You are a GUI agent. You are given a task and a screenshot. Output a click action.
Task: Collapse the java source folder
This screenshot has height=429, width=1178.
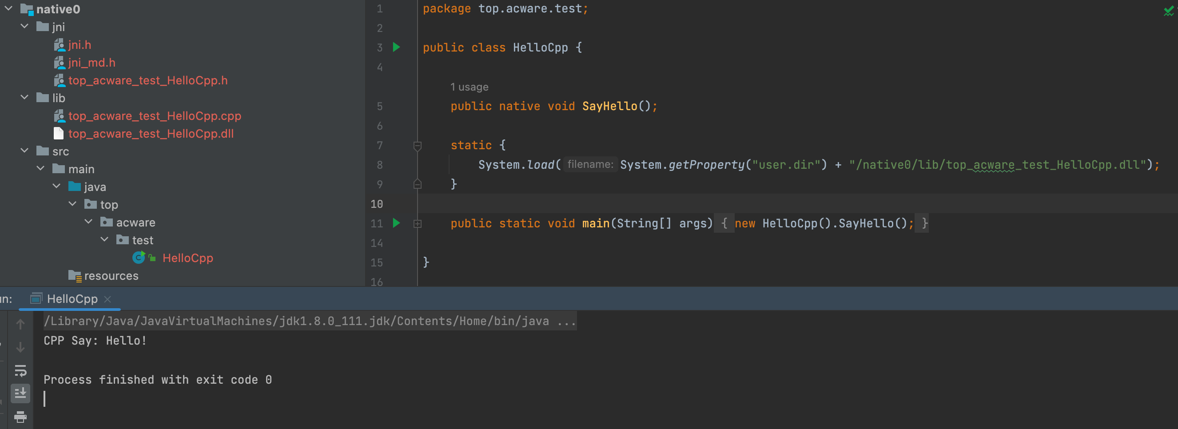[x=57, y=187]
